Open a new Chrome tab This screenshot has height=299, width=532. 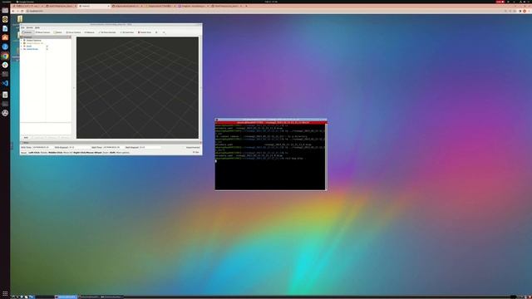(x=246, y=6)
